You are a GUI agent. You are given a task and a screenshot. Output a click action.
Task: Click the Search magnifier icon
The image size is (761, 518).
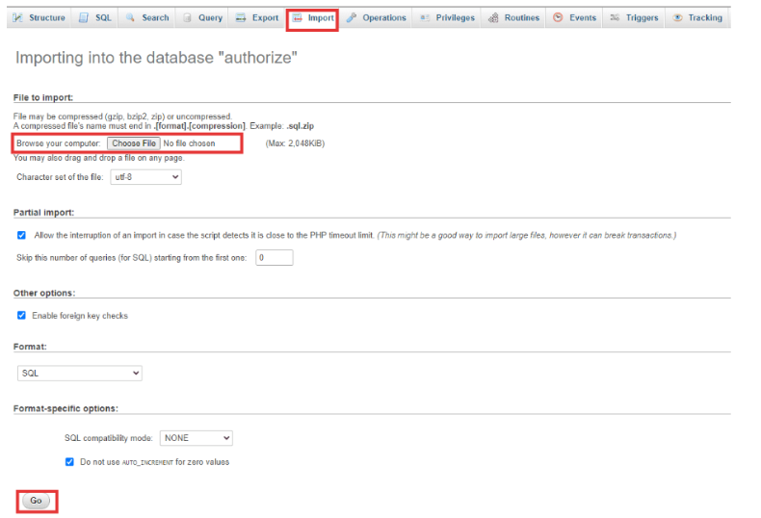pos(129,17)
